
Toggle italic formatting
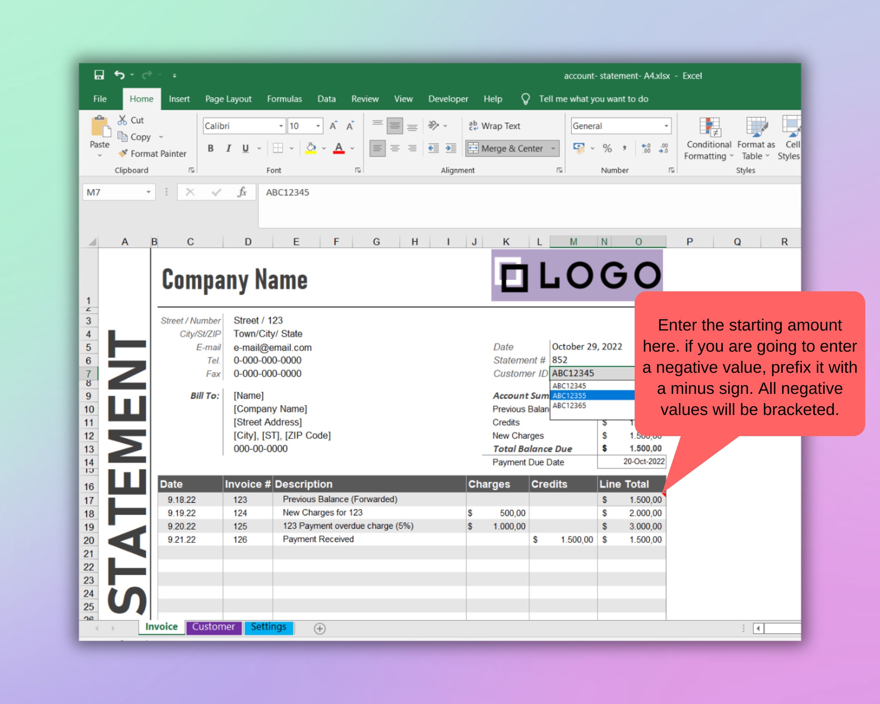click(228, 148)
